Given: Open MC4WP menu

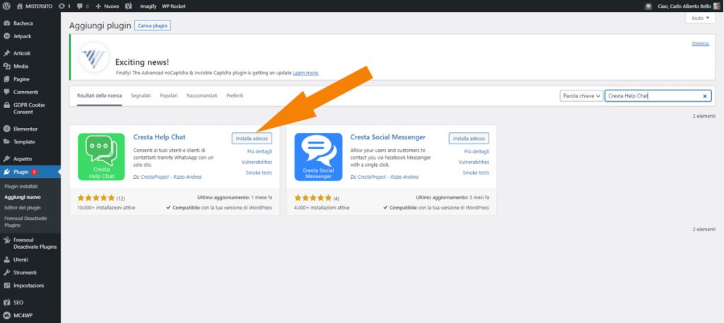Looking at the screenshot, I should pos(22,315).
